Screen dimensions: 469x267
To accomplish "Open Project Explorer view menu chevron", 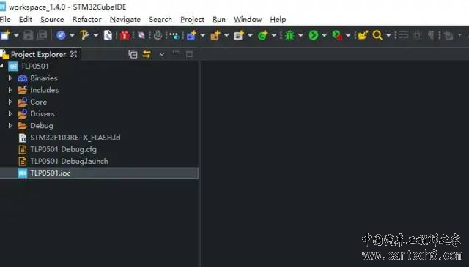I will (x=162, y=54).
